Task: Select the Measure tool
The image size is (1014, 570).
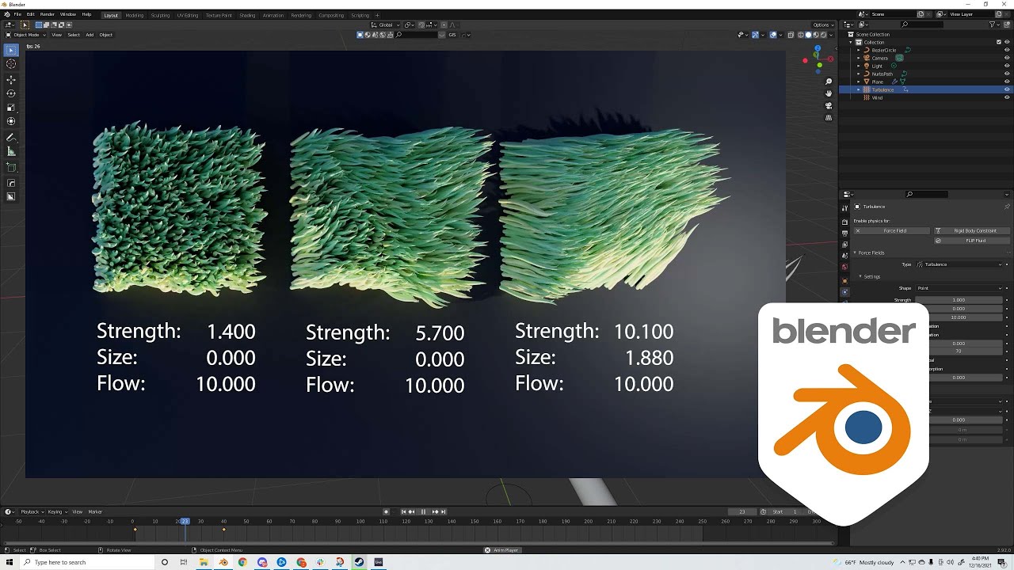Action: (11, 151)
